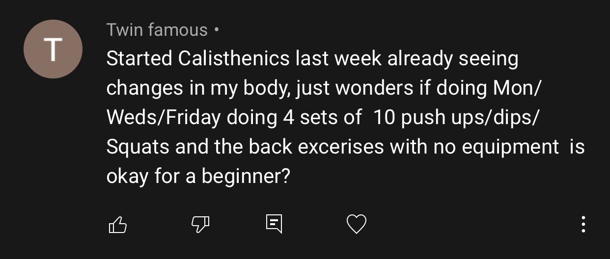
Task: Open the three-dot more options menu
Action: tap(583, 224)
